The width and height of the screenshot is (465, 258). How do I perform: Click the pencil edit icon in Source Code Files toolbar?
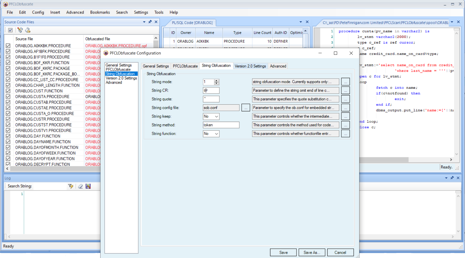coord(20,30)
